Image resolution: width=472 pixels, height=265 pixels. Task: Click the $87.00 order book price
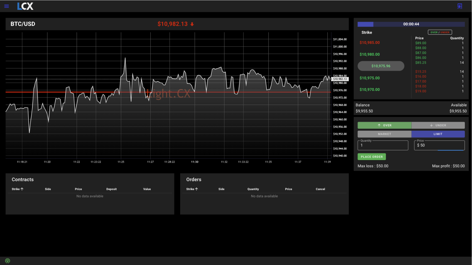421,53
